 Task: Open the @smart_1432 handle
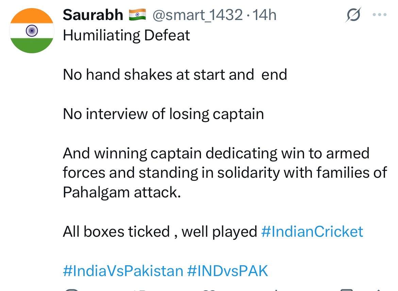coord(198,15)
